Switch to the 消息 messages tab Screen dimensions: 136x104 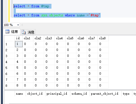click(28, 32)
